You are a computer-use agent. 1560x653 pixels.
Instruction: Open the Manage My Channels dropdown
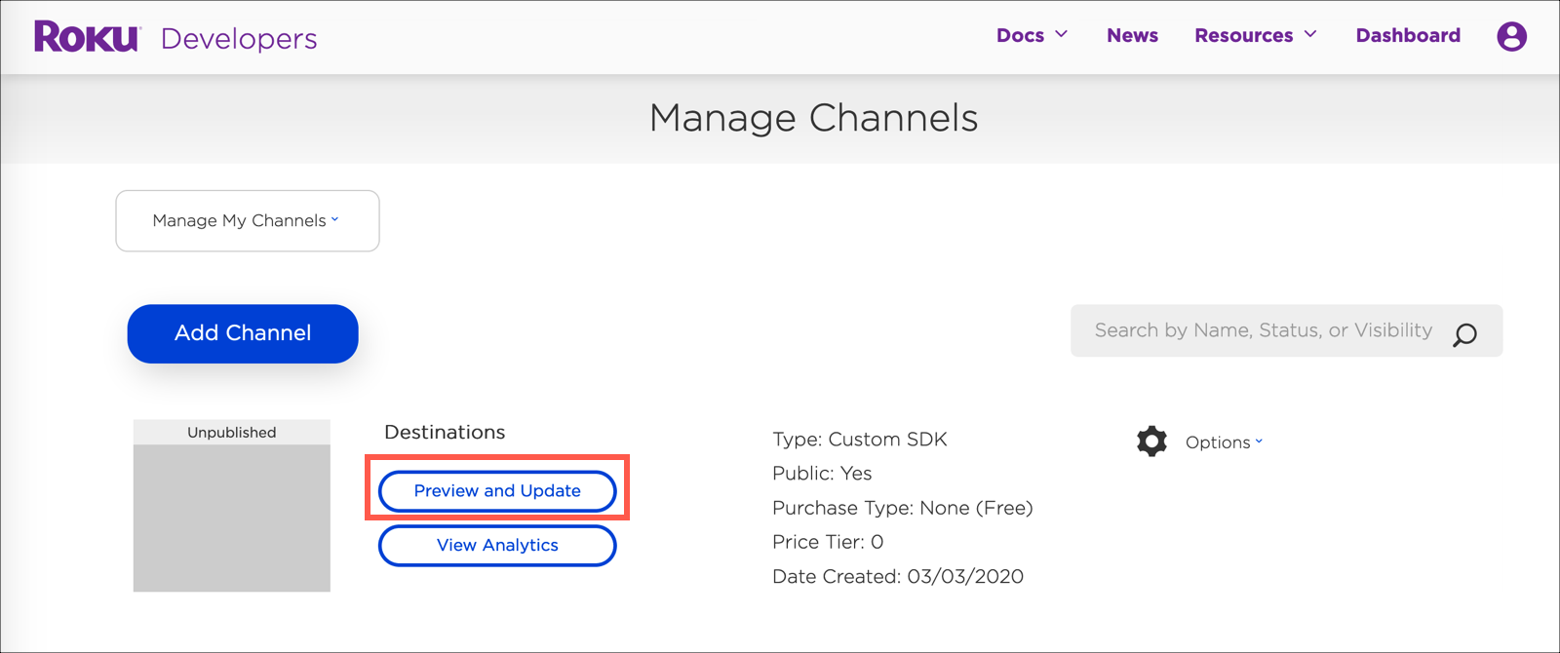(x=247, y=221)
